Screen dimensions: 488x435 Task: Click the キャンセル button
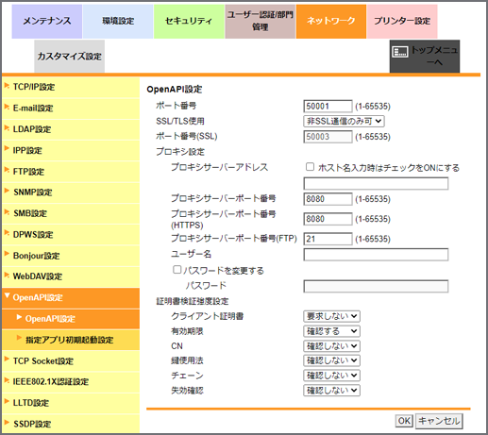439,421
